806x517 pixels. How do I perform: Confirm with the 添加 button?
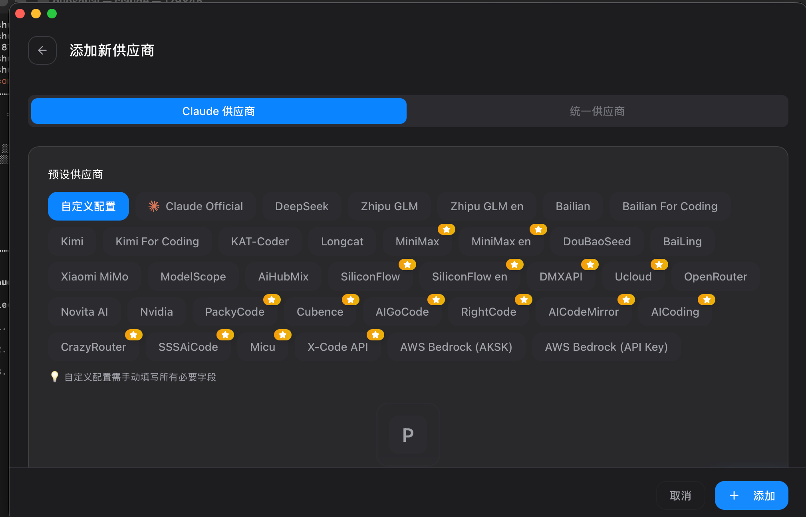click(x=751, y=495)
